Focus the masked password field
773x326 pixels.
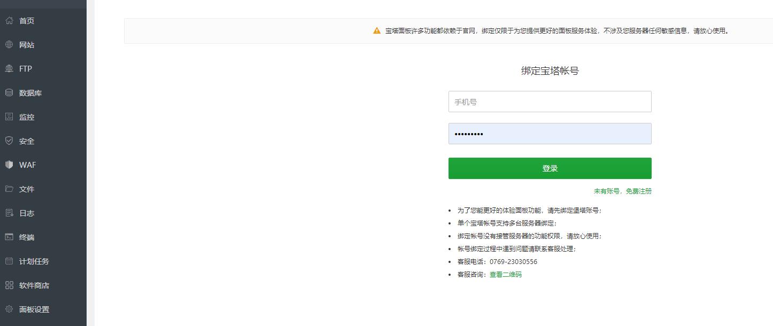point(550,134)
